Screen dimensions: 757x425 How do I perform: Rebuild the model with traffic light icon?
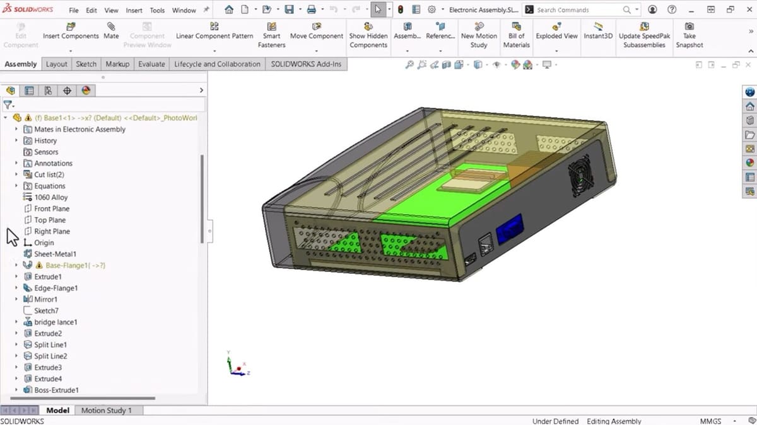(401, 9)
